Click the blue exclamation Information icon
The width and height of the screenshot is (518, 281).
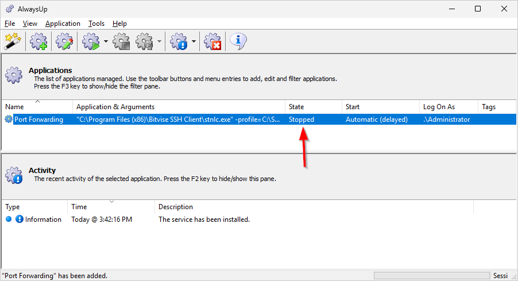click(x=20, y=219)
